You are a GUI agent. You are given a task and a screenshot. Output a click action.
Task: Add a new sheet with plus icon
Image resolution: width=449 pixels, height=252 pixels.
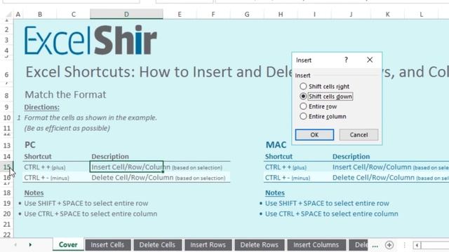pyautogui.click(x=389, y=245)
